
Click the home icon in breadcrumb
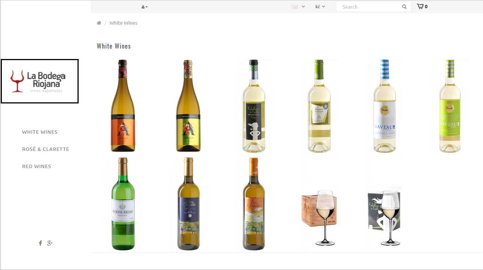coord(99,23)
